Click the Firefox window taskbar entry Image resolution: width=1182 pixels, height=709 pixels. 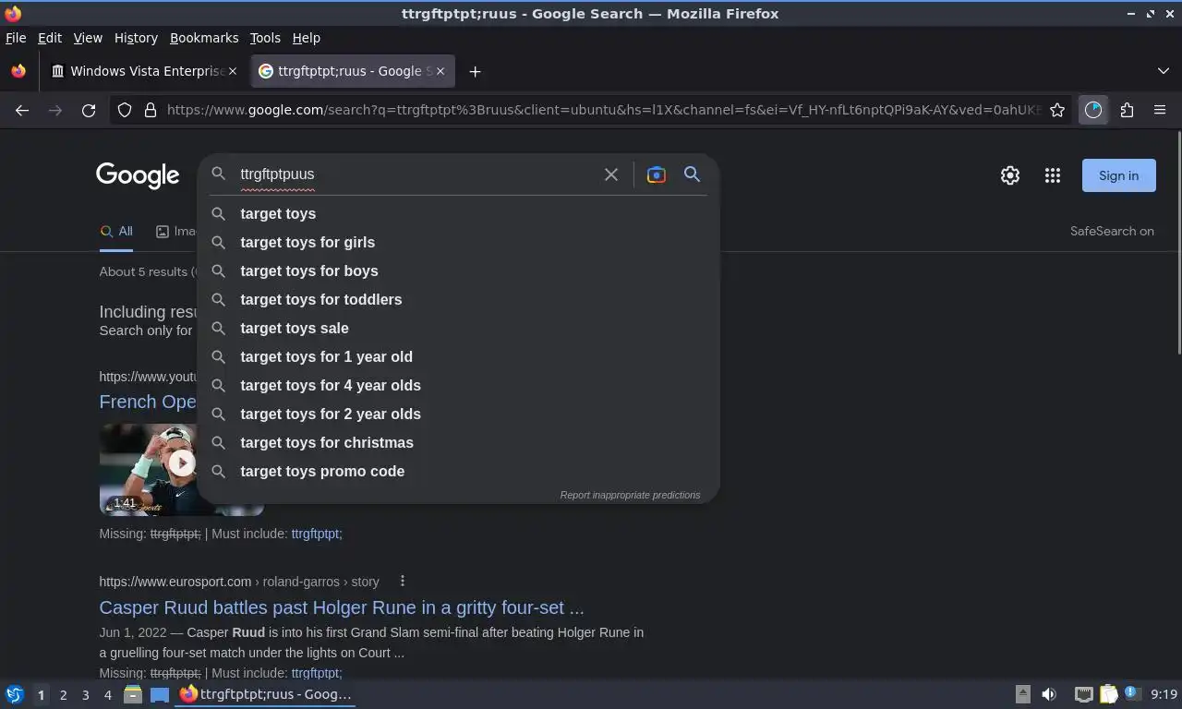[x=266, y=694]
